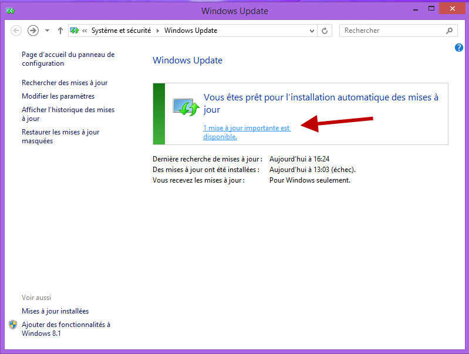Image resolution: width=469 pixels, height=354 pixels.
Task: Click the text Aujourd'hui à 16:24
Action: [x=299, y=159]
